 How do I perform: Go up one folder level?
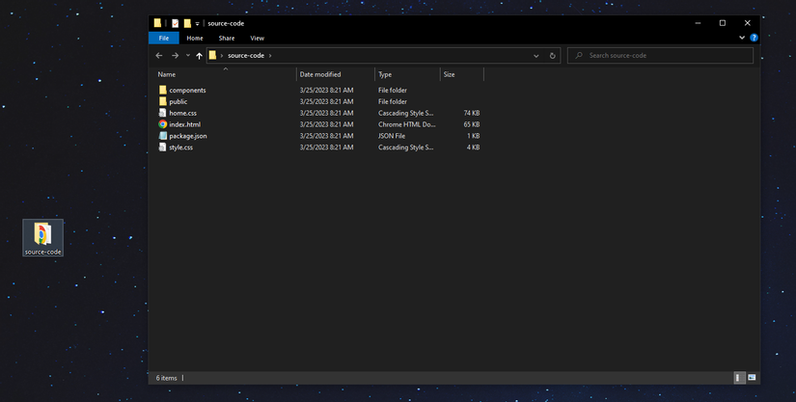[199, 56]
